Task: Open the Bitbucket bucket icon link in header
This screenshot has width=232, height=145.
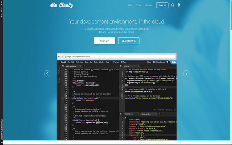Action: tap(179, 5)
